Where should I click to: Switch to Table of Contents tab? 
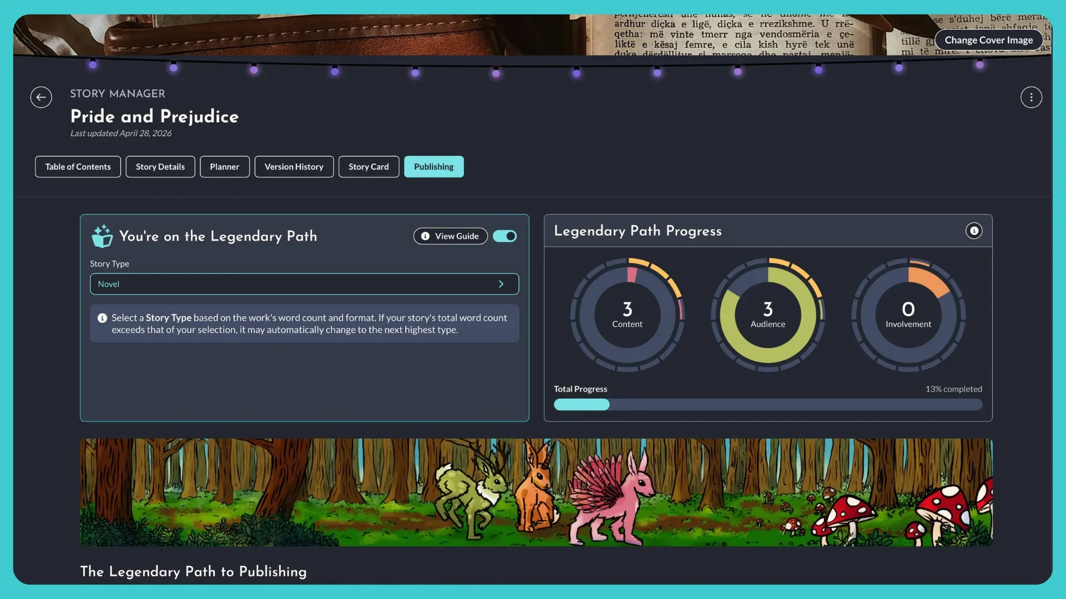click(78, 167)
